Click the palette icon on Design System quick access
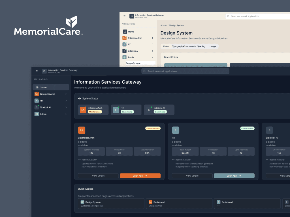 click(82, 202)
